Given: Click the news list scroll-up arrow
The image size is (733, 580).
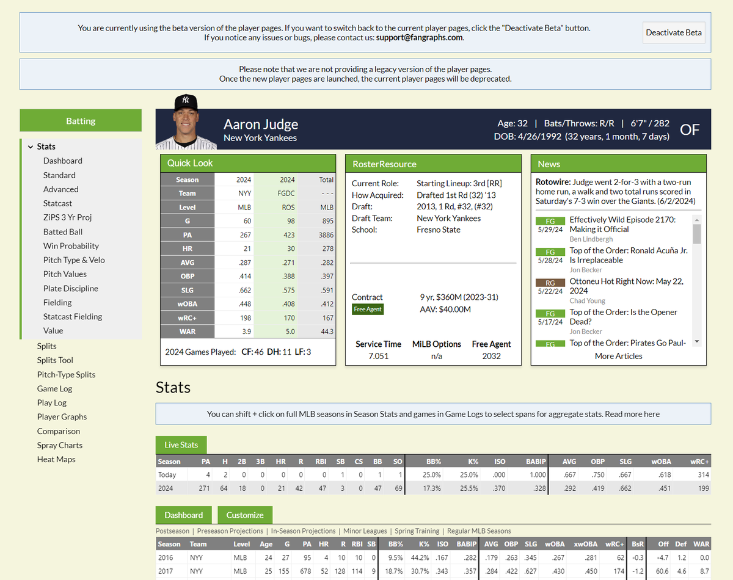Looking at the screenshot, I should (x=697, y=219).
